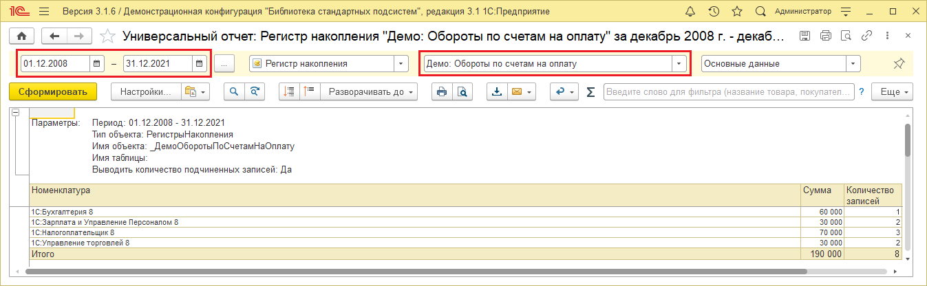Open the history clock icon
The width and height of the screenshot is (927, 286).
pyautogui.click(x=714, y=12)
